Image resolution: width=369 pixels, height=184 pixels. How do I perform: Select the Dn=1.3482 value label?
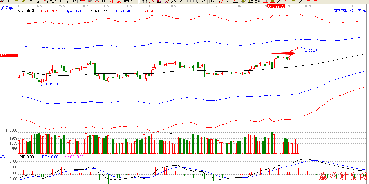coord(124,11)
